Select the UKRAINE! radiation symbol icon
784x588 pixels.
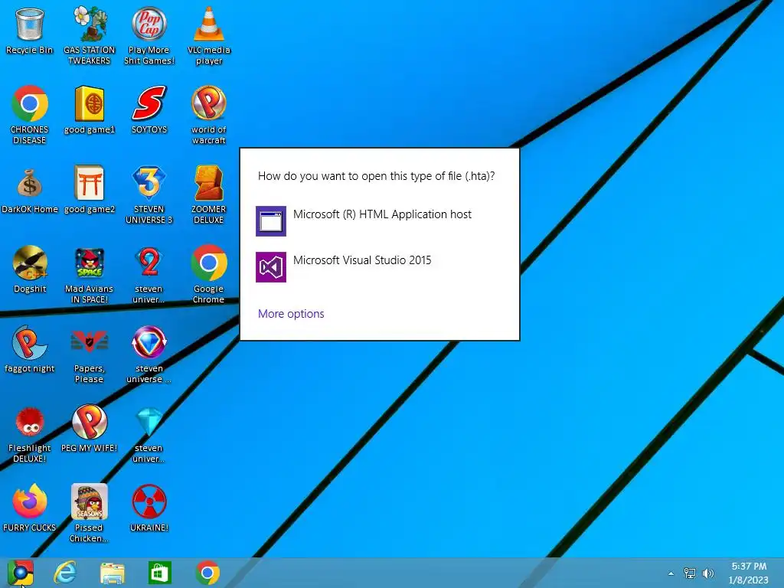pos(149,507)
